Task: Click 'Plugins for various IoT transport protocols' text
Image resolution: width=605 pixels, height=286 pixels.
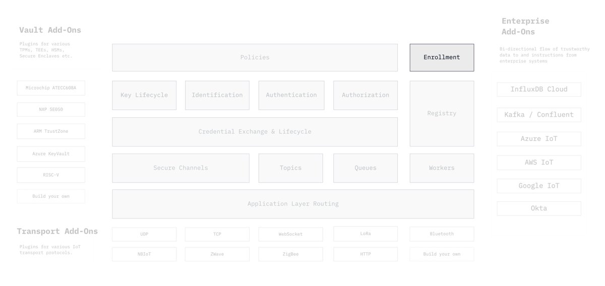Action: (x=50, y=250)
